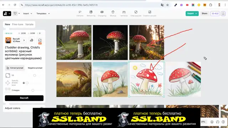Image resolution: width=228 pixels, height=128 pixels.
Task: Select the dark background mushroom photo
Action: [x=110, y=42]
